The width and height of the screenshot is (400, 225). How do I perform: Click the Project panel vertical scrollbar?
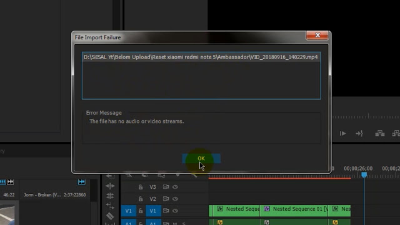[x=94, y=191]
